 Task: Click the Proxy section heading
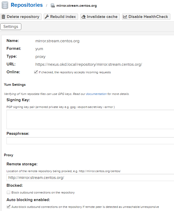pyautogui.click(x=9, y=155)
